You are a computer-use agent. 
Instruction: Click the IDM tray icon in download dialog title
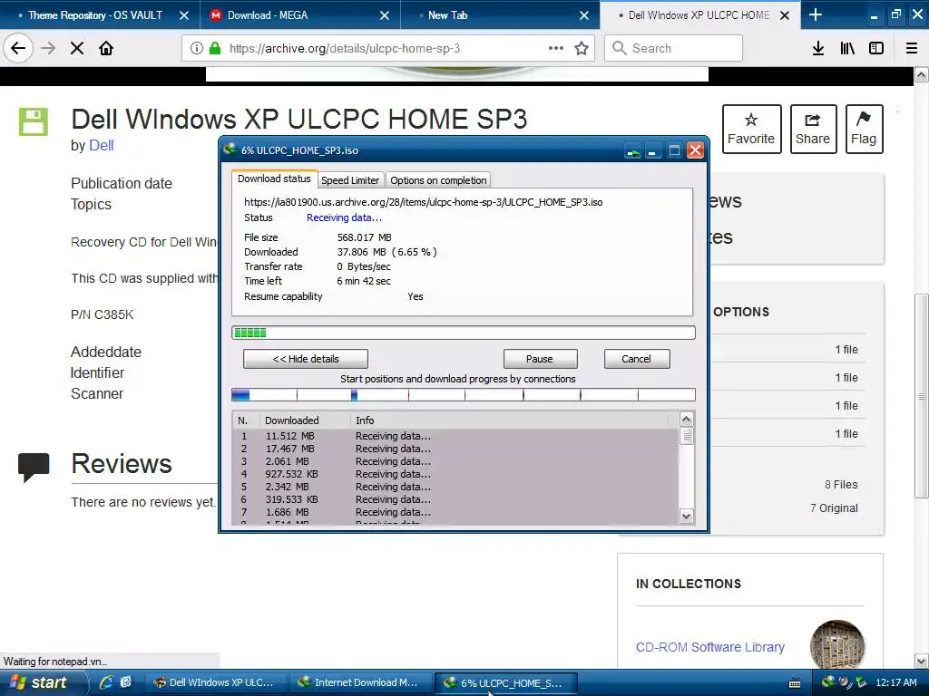click(x=230, y=150)
